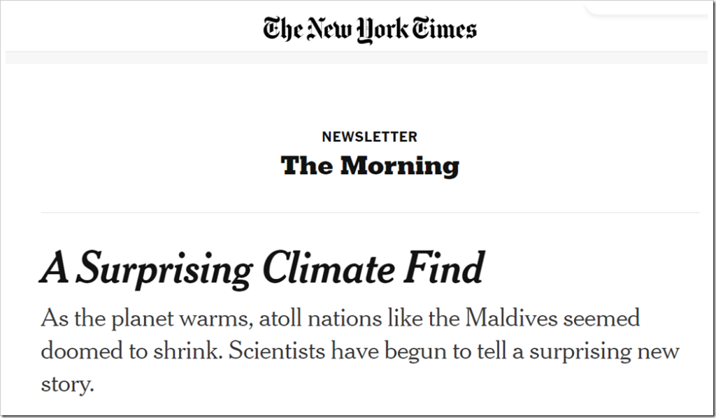This screenshot has width=716, height=418.
Task: Click the word Times in the masthead
Action: (x=444, y=28)
